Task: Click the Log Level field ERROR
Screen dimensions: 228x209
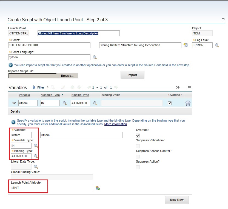Action: (202, 45)
